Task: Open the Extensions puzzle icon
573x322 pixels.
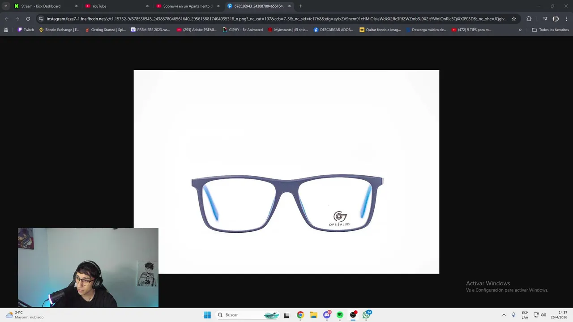Action: [529, 19]
